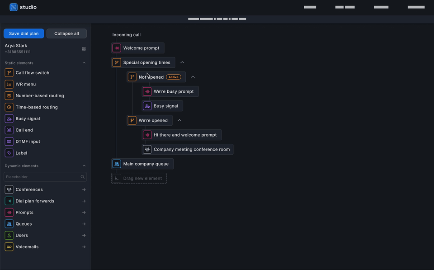
Task: Click the Collapse all button
Action: coord(66,33)
